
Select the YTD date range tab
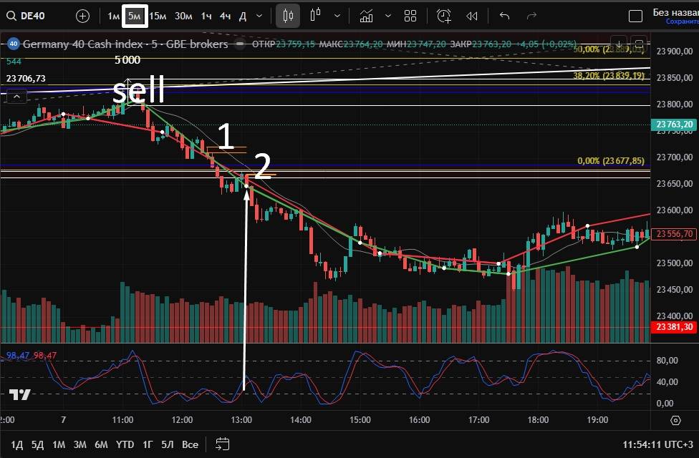point(125,444)
